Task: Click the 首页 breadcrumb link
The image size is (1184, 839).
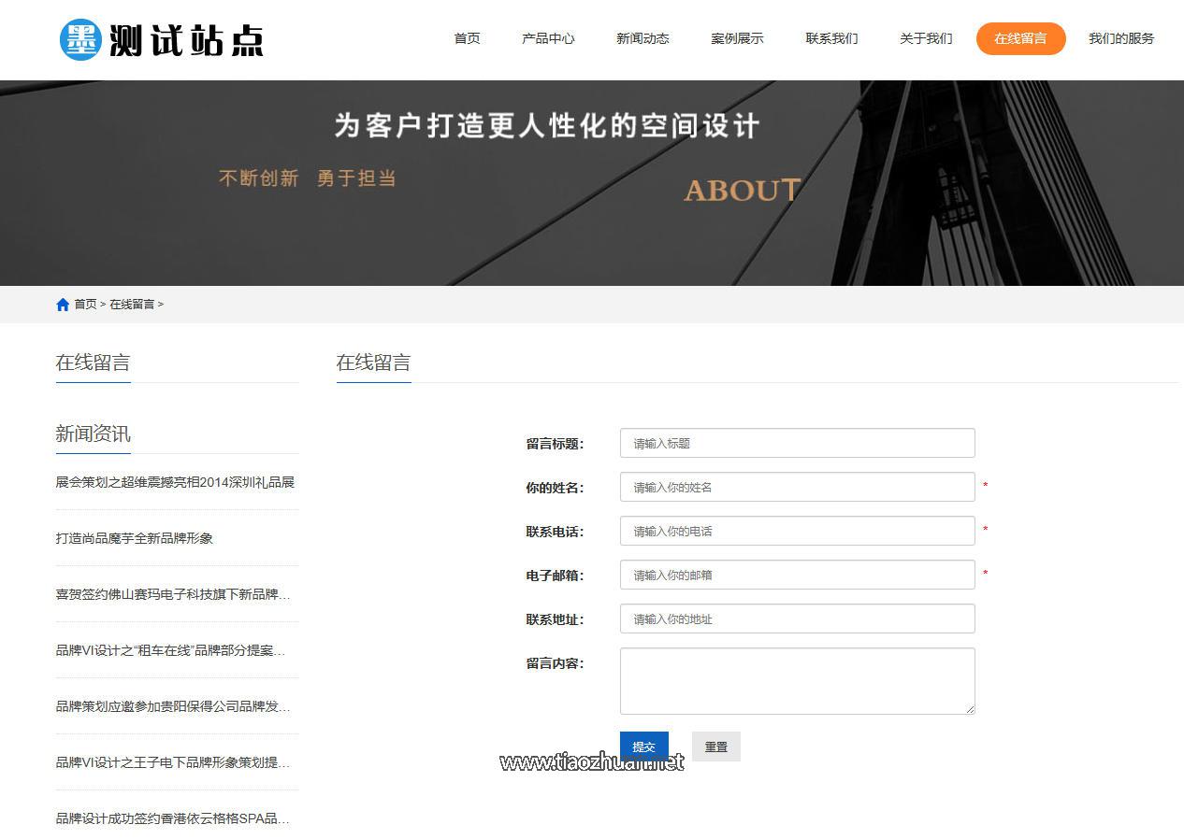Action: coord(85,305)
